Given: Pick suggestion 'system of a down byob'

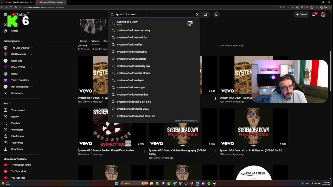Looking at the screenshot, I should [x=154, y=80].
